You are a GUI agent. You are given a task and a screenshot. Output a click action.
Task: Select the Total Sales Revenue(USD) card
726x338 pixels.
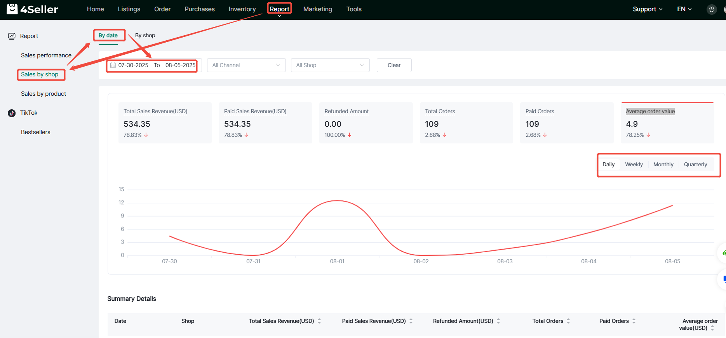coord(165,123)
